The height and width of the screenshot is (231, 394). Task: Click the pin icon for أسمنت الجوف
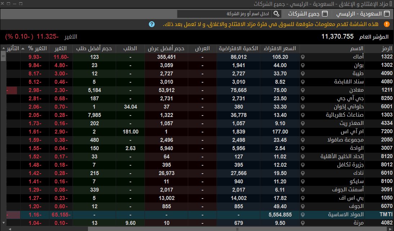[x=303, y=190]
